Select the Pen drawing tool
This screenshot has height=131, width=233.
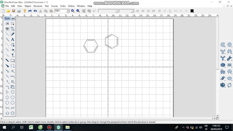point(13,45)
